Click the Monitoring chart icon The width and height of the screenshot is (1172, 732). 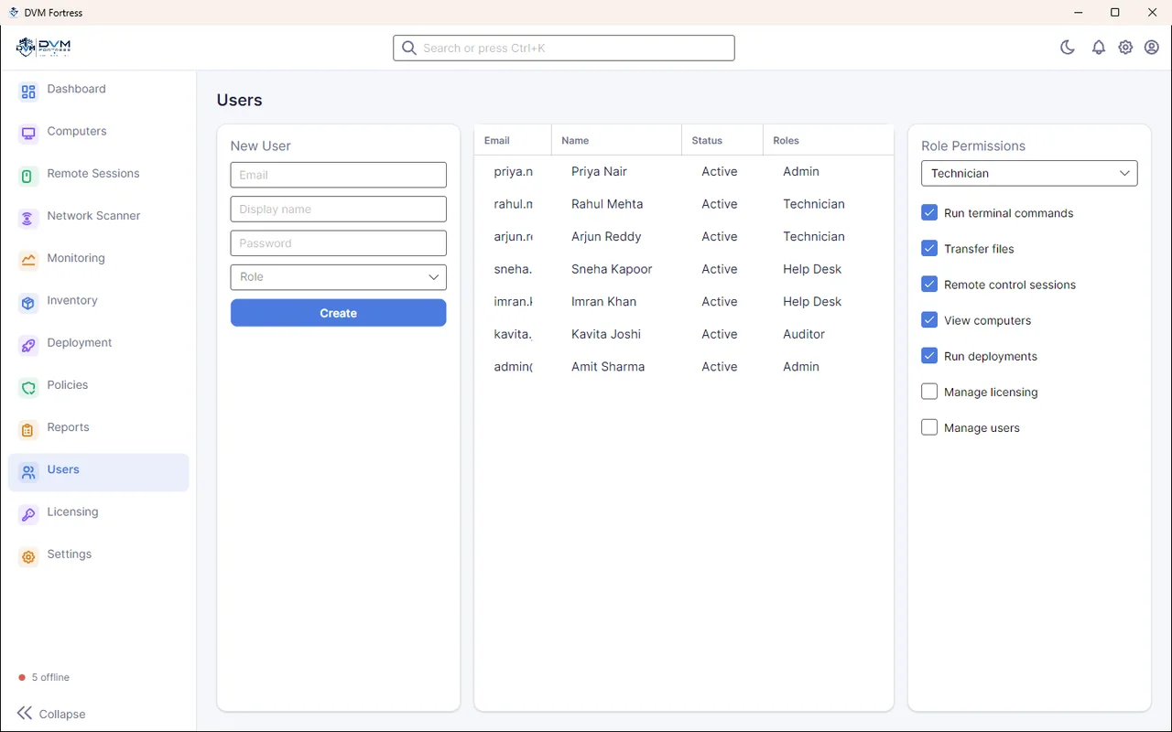(28, 260)
